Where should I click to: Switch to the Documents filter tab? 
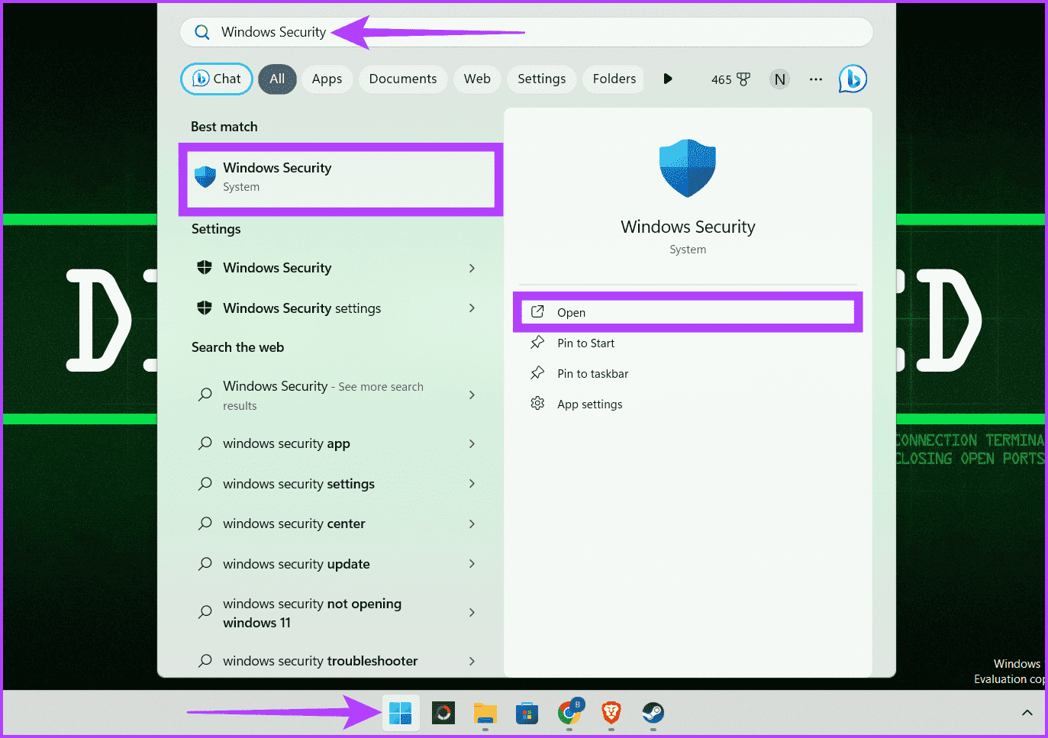[403, 79]
